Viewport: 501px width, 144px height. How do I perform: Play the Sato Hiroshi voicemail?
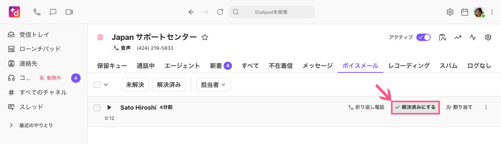tap(109, 107)
